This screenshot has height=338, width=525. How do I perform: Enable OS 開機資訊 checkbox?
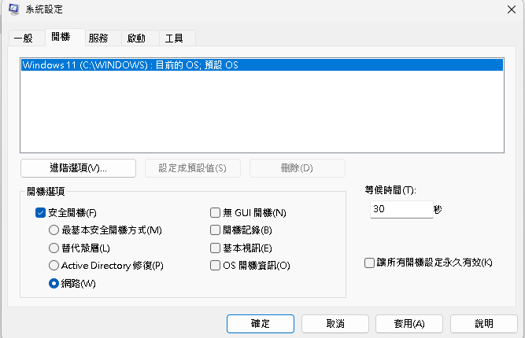[215, 266]
